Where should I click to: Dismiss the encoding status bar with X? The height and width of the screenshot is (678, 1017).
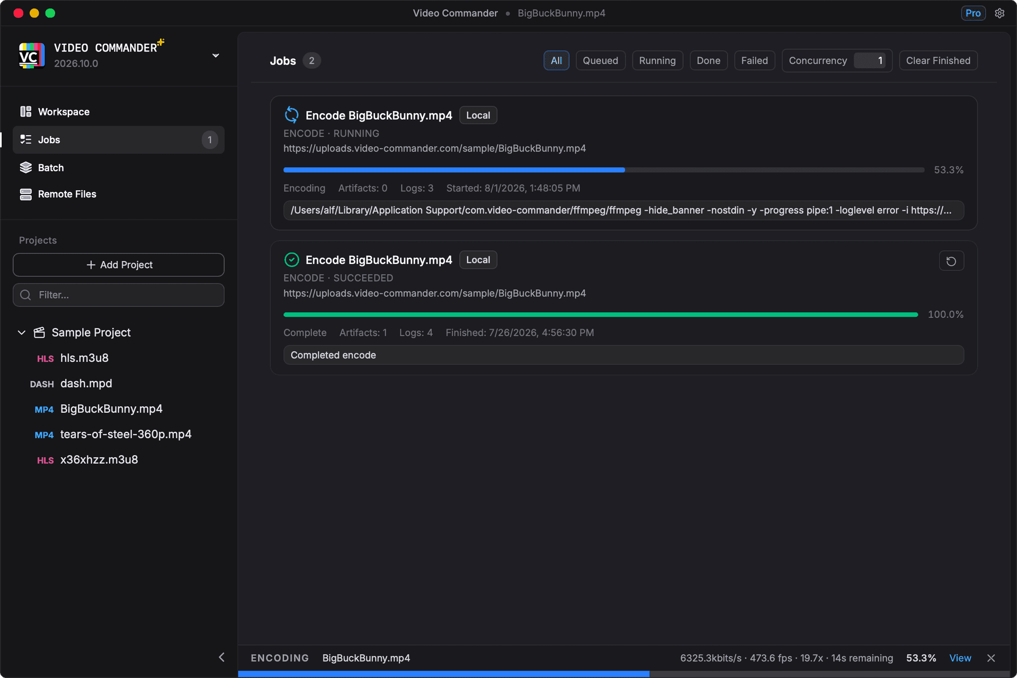[991, 658]
